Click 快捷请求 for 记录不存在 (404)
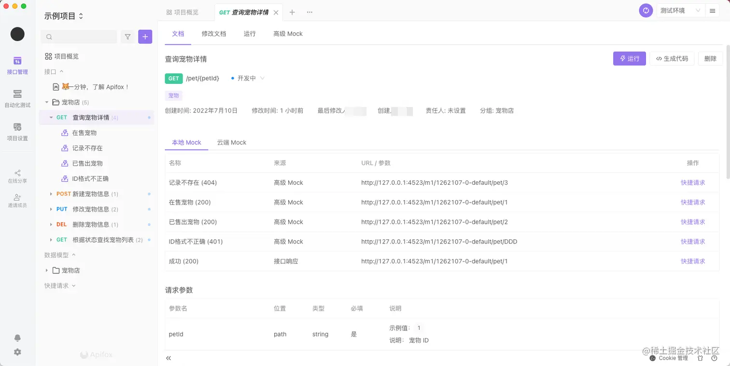Image resolution: width=730 pixels, height=366 pixels. [x=693, y=182]
